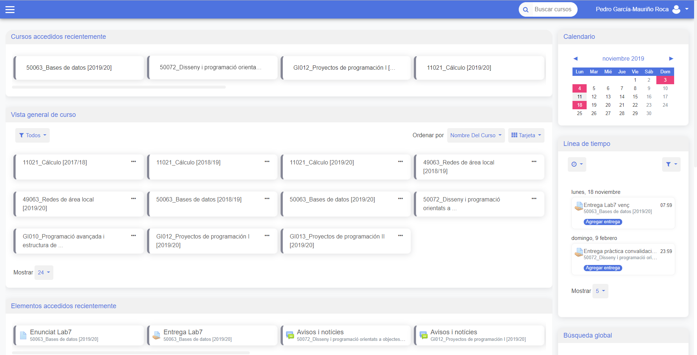Expand the Mostrar 24 courses dropdown
This screenshot has height=355, width=697.
44,272
